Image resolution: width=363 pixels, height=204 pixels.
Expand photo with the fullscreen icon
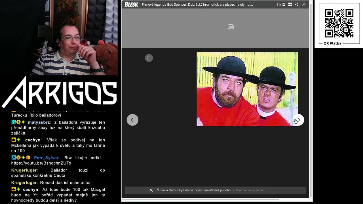coord(149,58)
